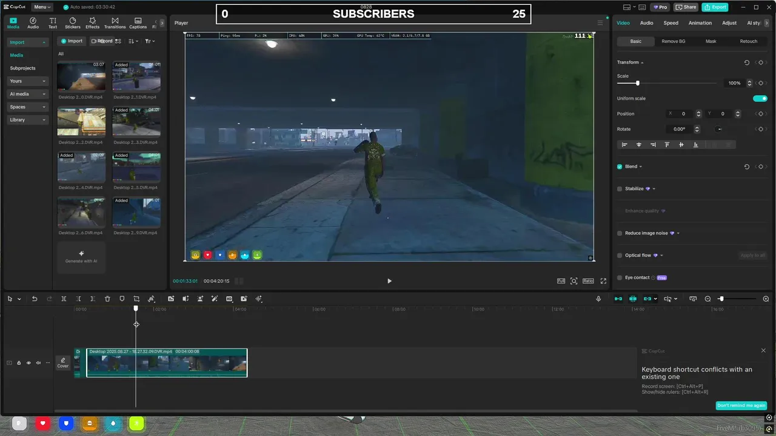
Task: Play the preview video
Action: (x=389, y=281)
